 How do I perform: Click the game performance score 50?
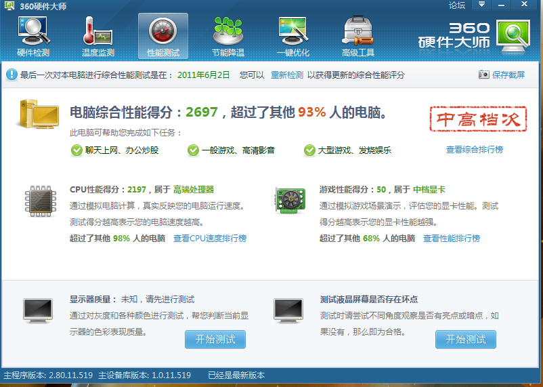[x=381, y=190]
